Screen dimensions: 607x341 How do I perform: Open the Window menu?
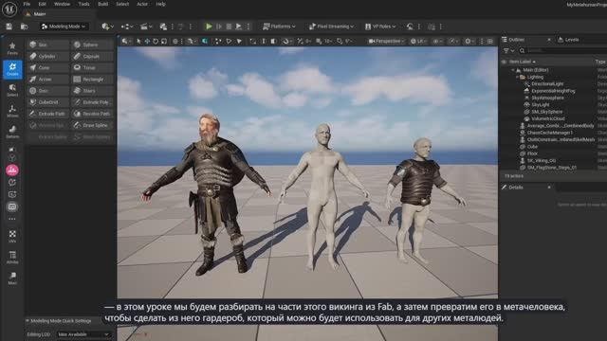coord(62,4)
